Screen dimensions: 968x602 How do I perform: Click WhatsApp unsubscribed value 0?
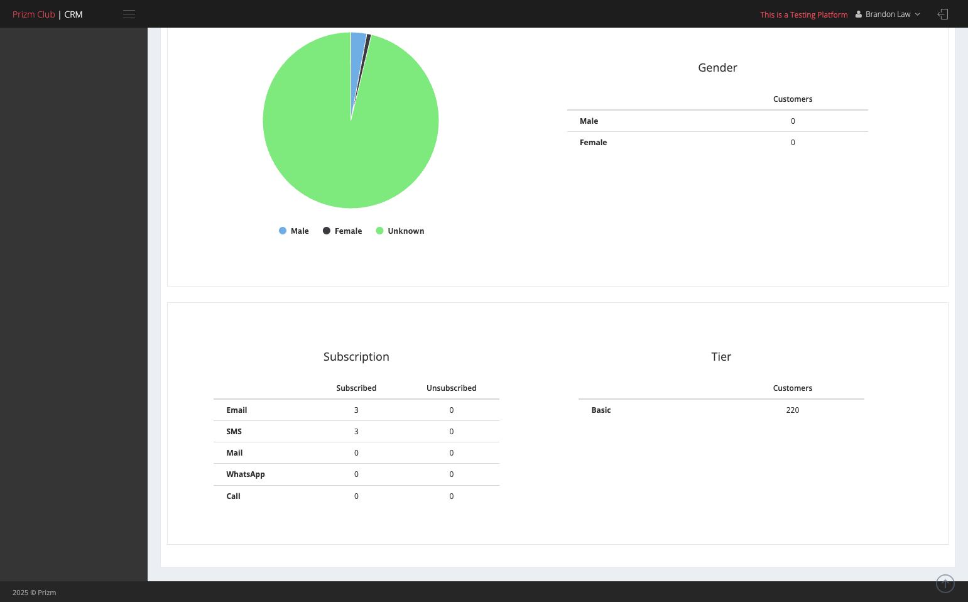452,474
